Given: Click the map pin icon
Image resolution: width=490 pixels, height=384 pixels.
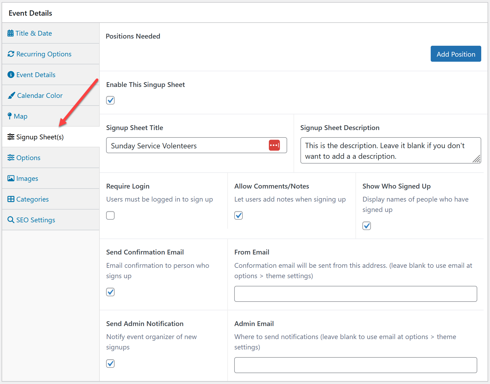Looking at the screenshot, I should point(10,116).
